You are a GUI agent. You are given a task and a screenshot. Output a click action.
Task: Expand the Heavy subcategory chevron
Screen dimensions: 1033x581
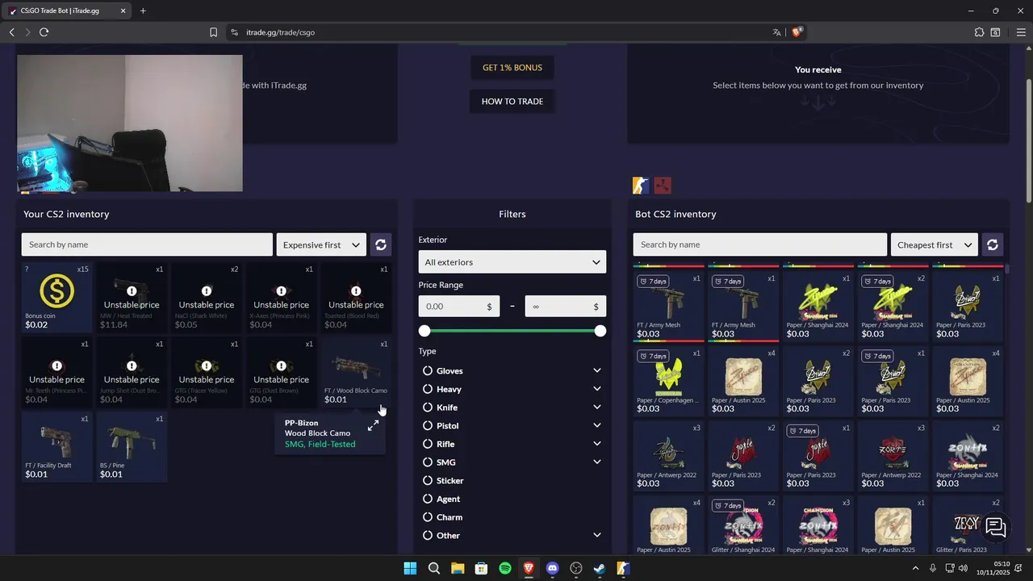(597, 389)
